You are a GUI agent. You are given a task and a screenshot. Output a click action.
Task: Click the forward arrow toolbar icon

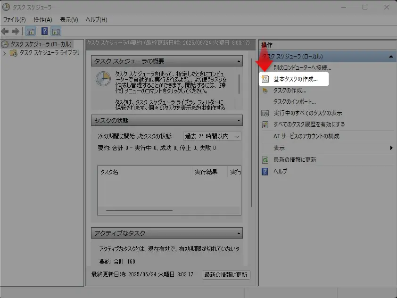coord(16,31)
